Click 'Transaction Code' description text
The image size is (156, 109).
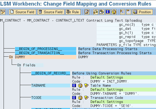coord(107,98)
